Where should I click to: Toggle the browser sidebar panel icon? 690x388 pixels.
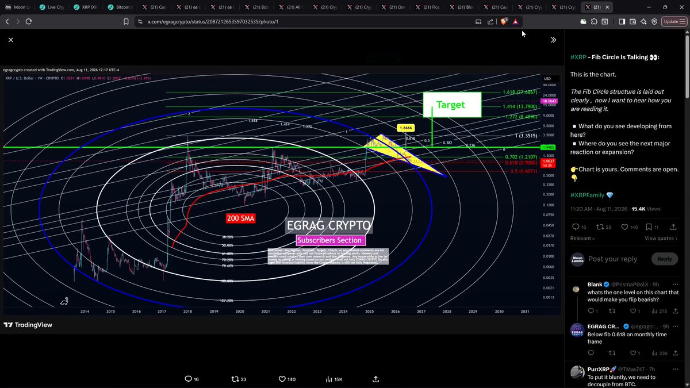(x=622, y=21)
